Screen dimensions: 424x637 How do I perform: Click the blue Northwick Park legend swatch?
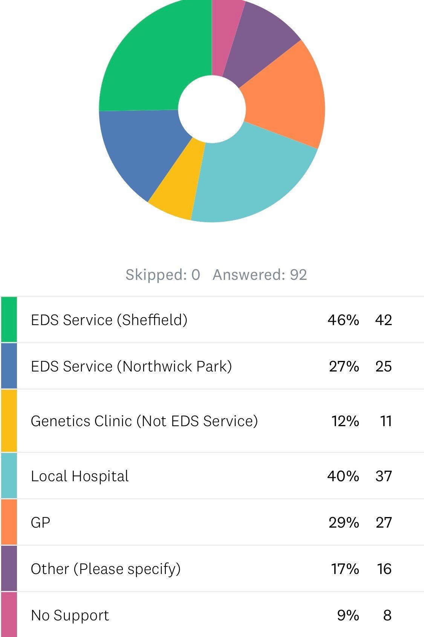coord(9,366)
